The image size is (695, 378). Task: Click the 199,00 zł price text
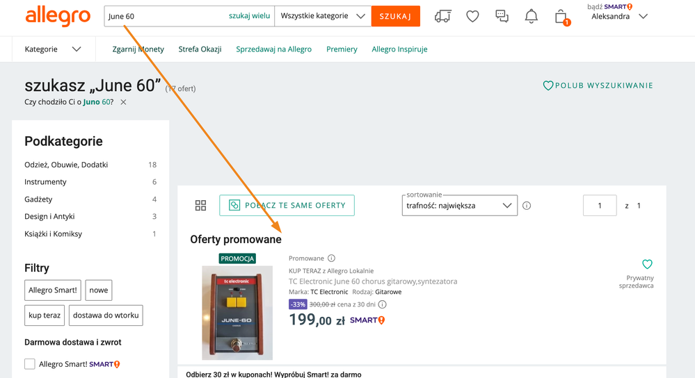[x=317, y=320]
